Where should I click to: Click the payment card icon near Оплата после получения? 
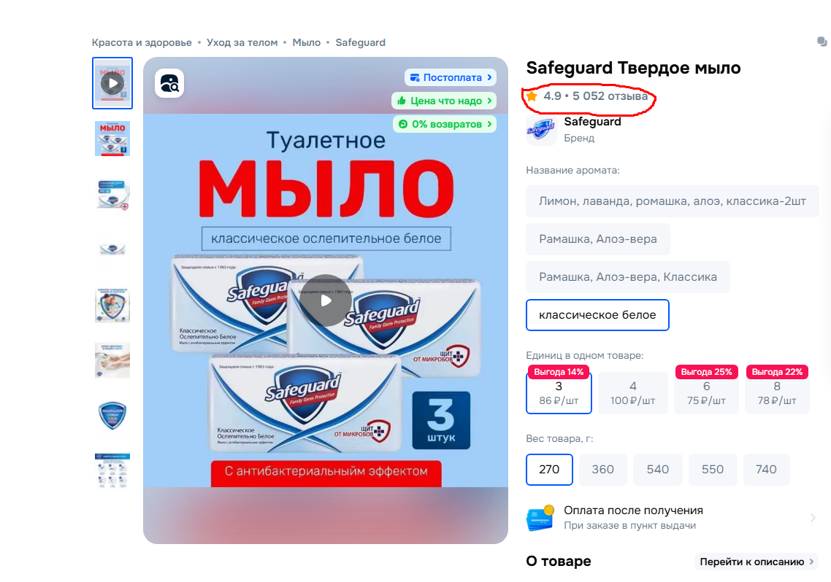click(540, 518)
